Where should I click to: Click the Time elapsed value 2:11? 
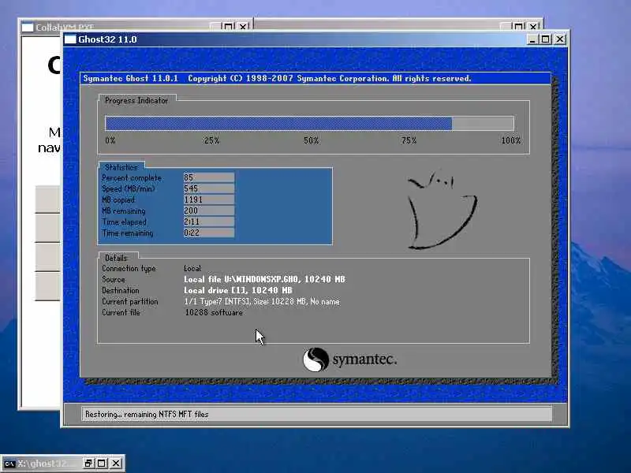209,222
